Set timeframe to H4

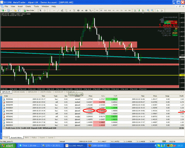coord(118,10)
